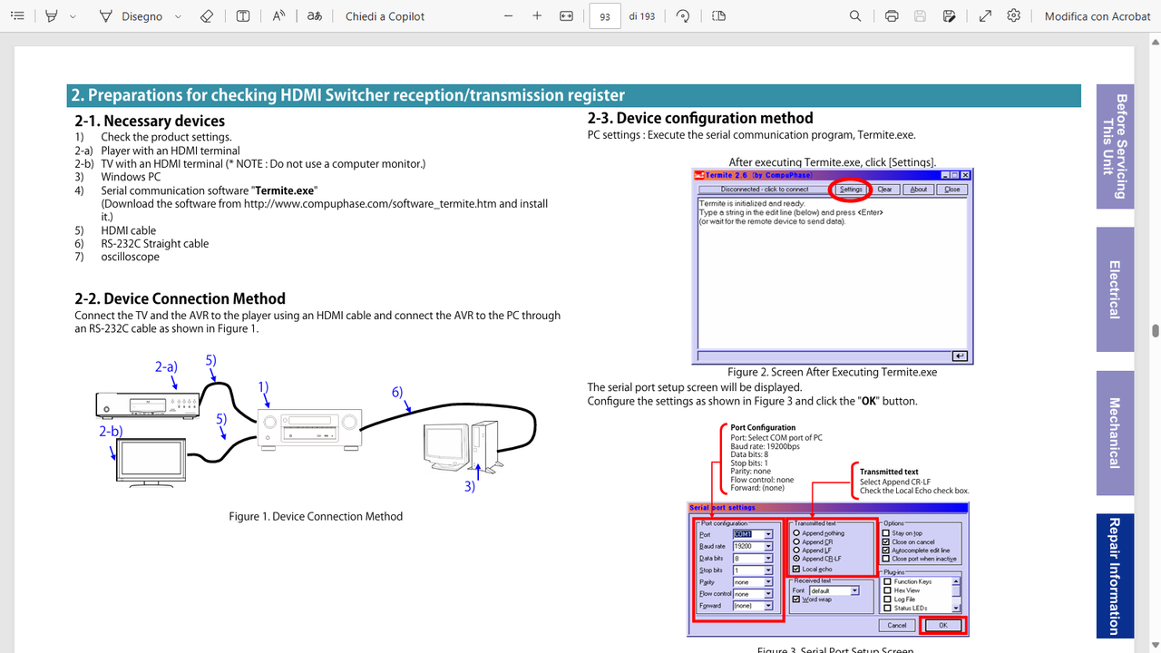This screenshot has width=1161, height=653.
Task: Enter full screen mode
Action: [985, 16]
